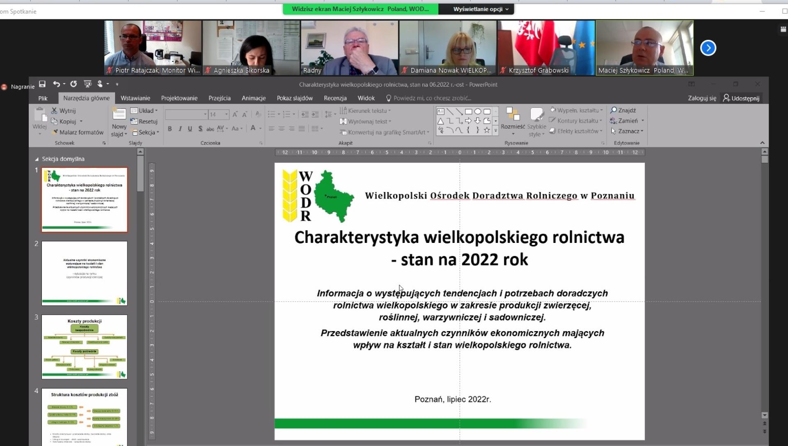Click the Udostępnij share button

click(x=741, y=98)
